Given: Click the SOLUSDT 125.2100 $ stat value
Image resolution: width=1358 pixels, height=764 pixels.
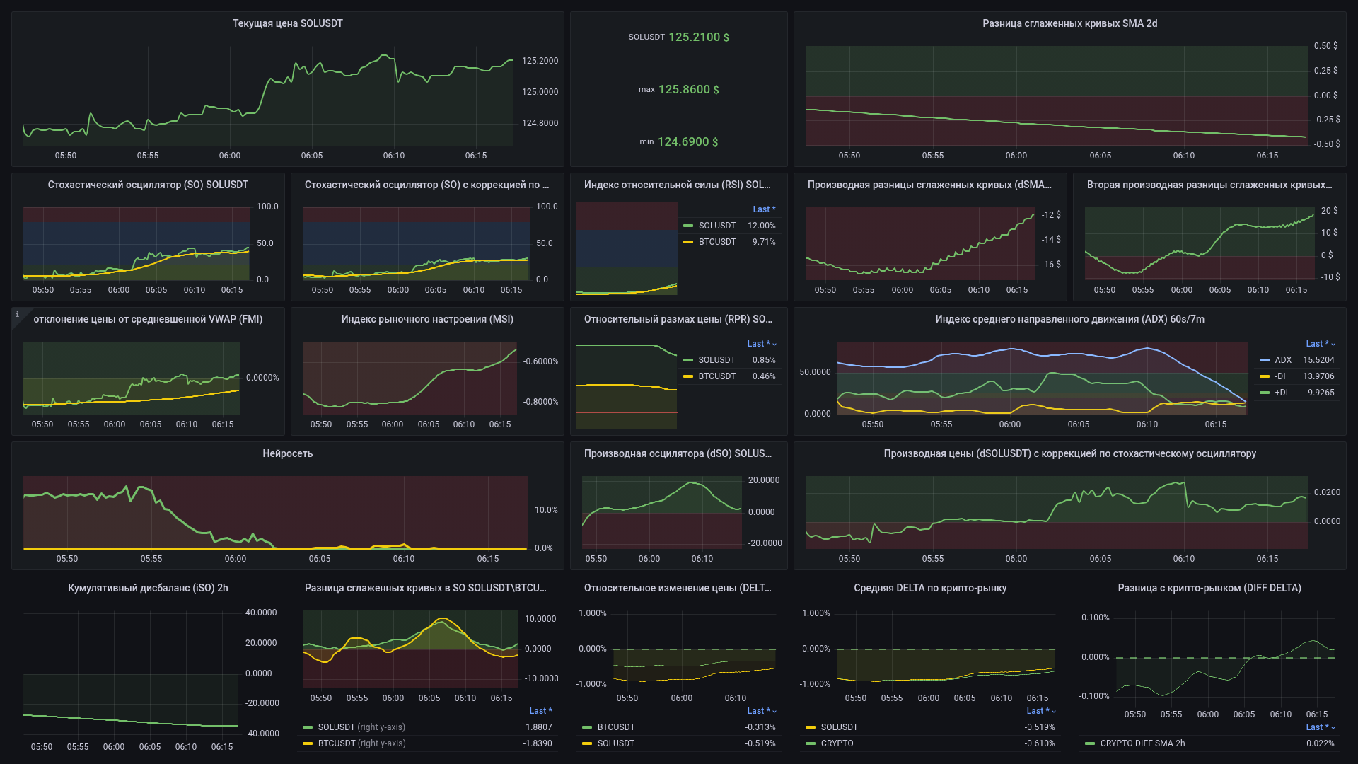Looking at the screenshot, I should [x=698, y=37].
